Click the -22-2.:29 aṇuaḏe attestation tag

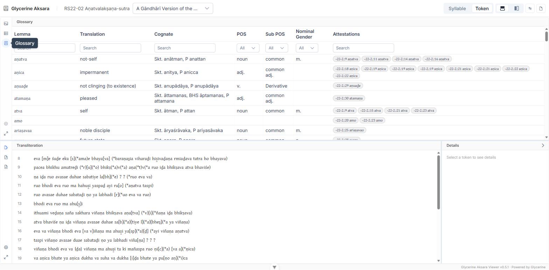(x=348, y=85)
